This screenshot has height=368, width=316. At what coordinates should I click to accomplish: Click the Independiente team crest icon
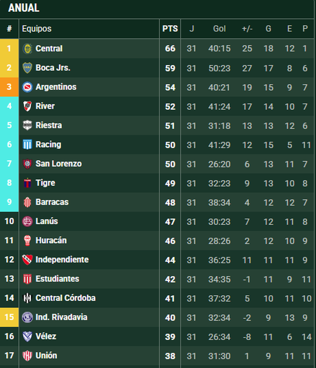point(27,260)
